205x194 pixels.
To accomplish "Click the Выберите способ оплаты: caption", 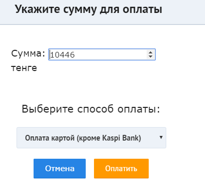I will [91, 109].
